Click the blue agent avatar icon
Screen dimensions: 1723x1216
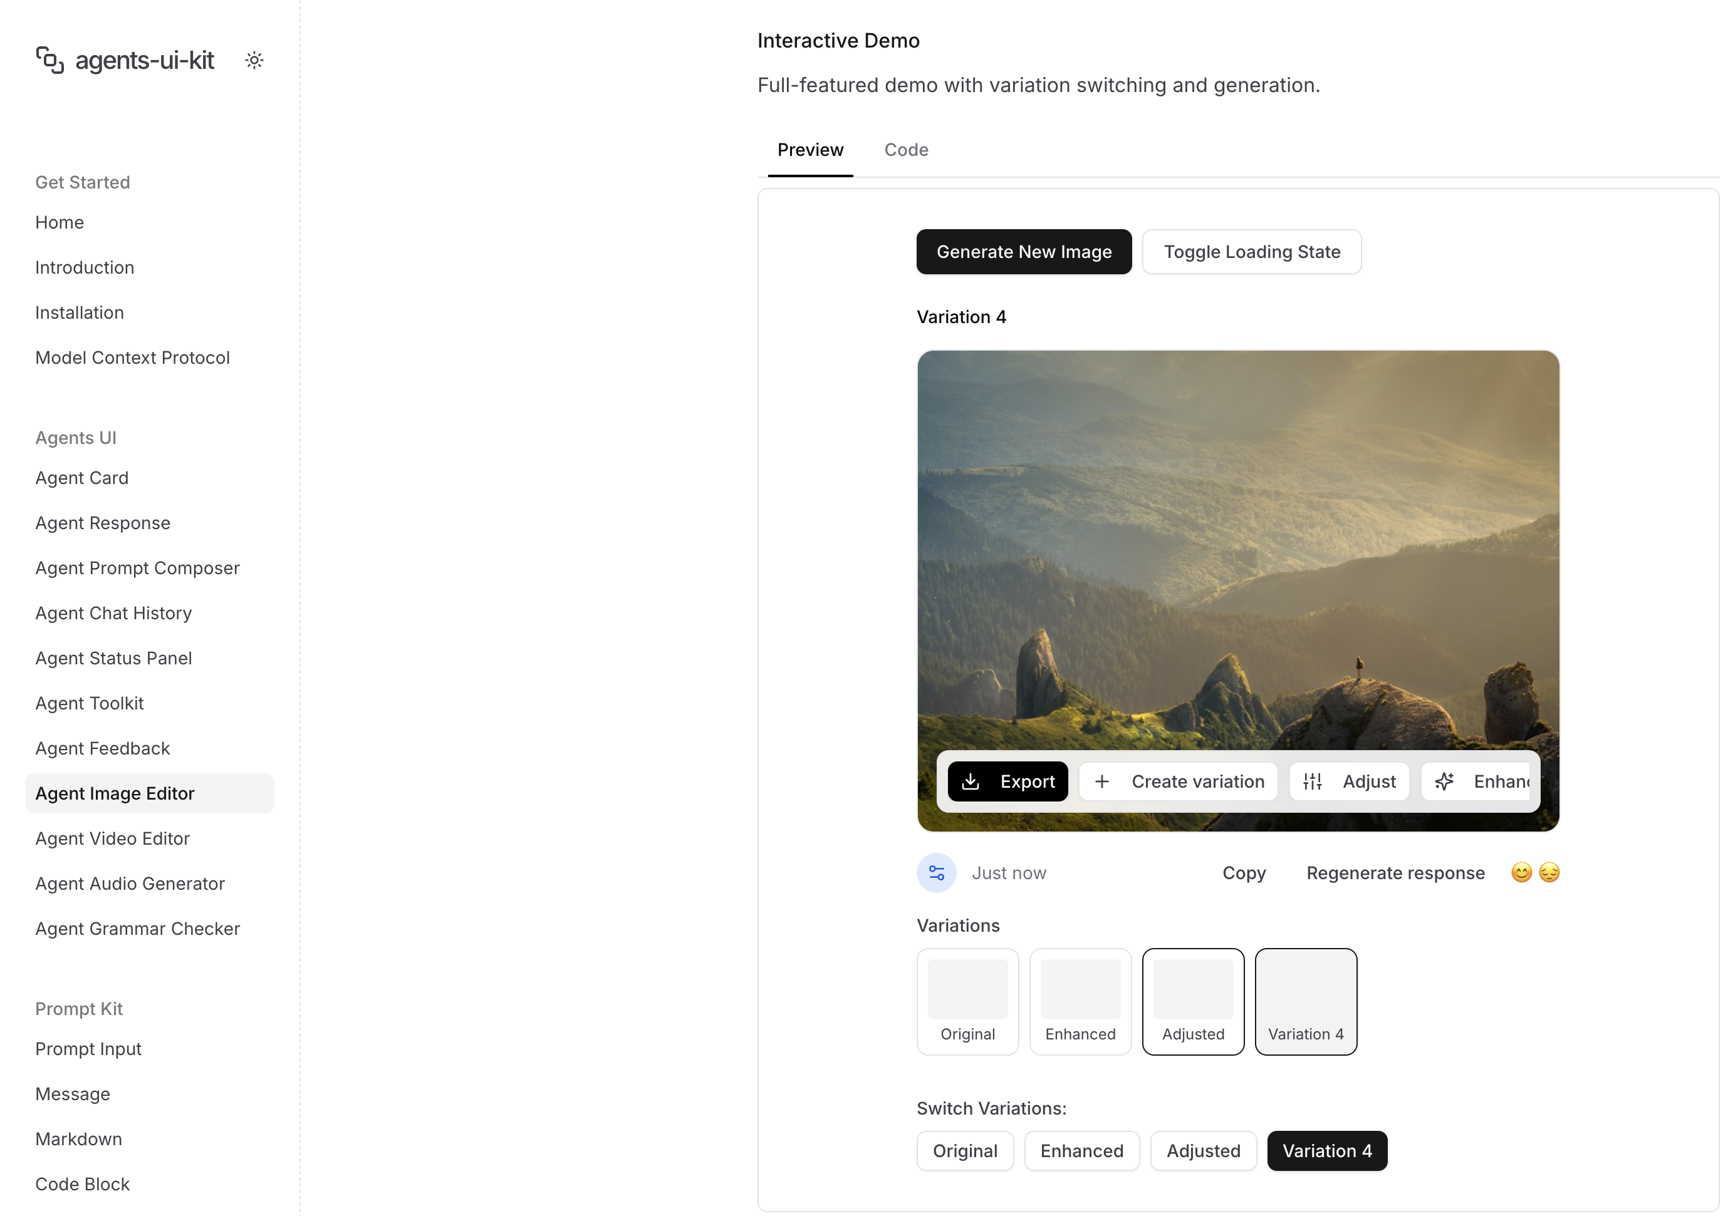click(x=937, y=873)
